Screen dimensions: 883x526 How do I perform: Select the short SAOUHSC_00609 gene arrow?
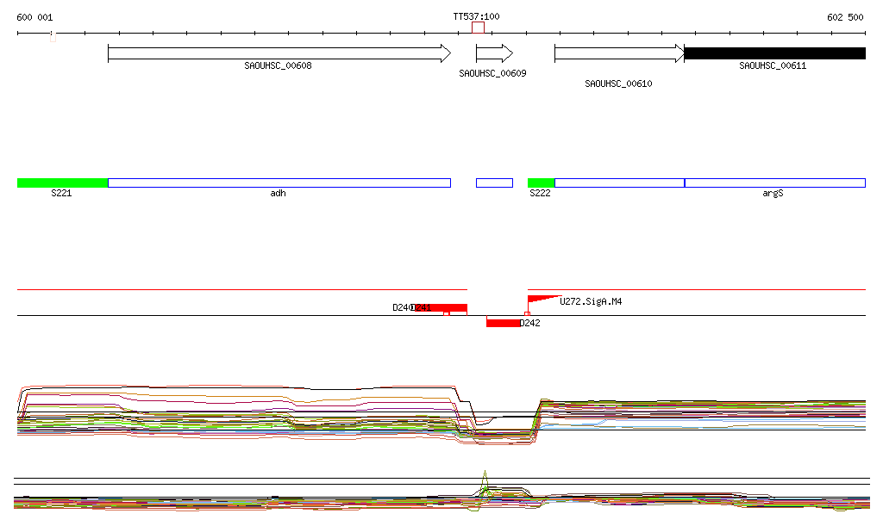click(x=494, y=53)
